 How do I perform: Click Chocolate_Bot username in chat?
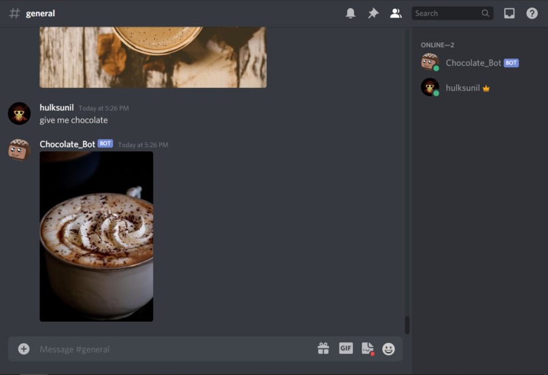click(x=67, y=144)
